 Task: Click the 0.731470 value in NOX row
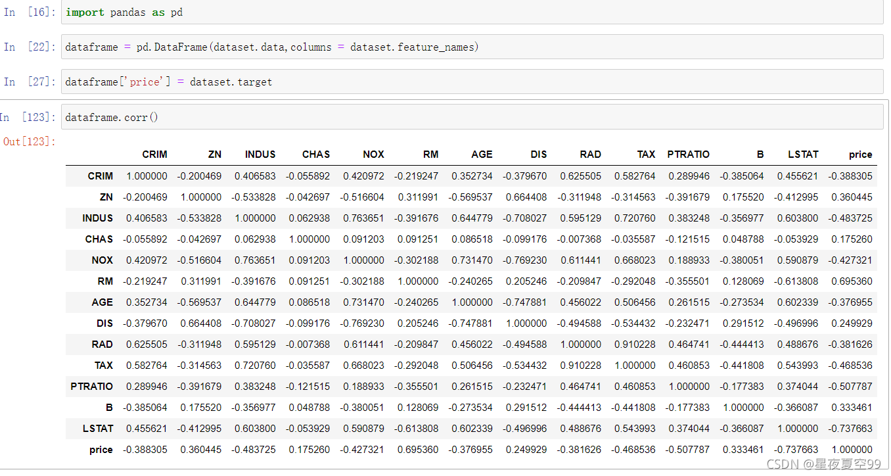pyautogui.click(x=472, y=260)
